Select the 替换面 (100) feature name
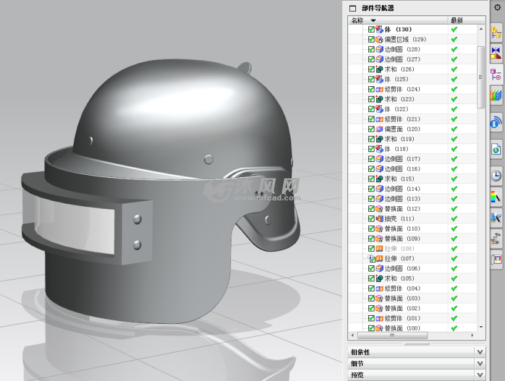 pos(403,328)
